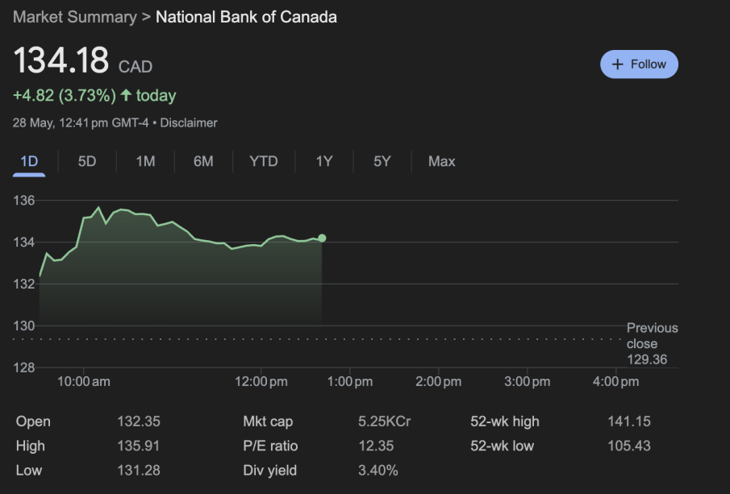Select the Max time range tab
730x494 pixels.
click(x=442, y=161)
